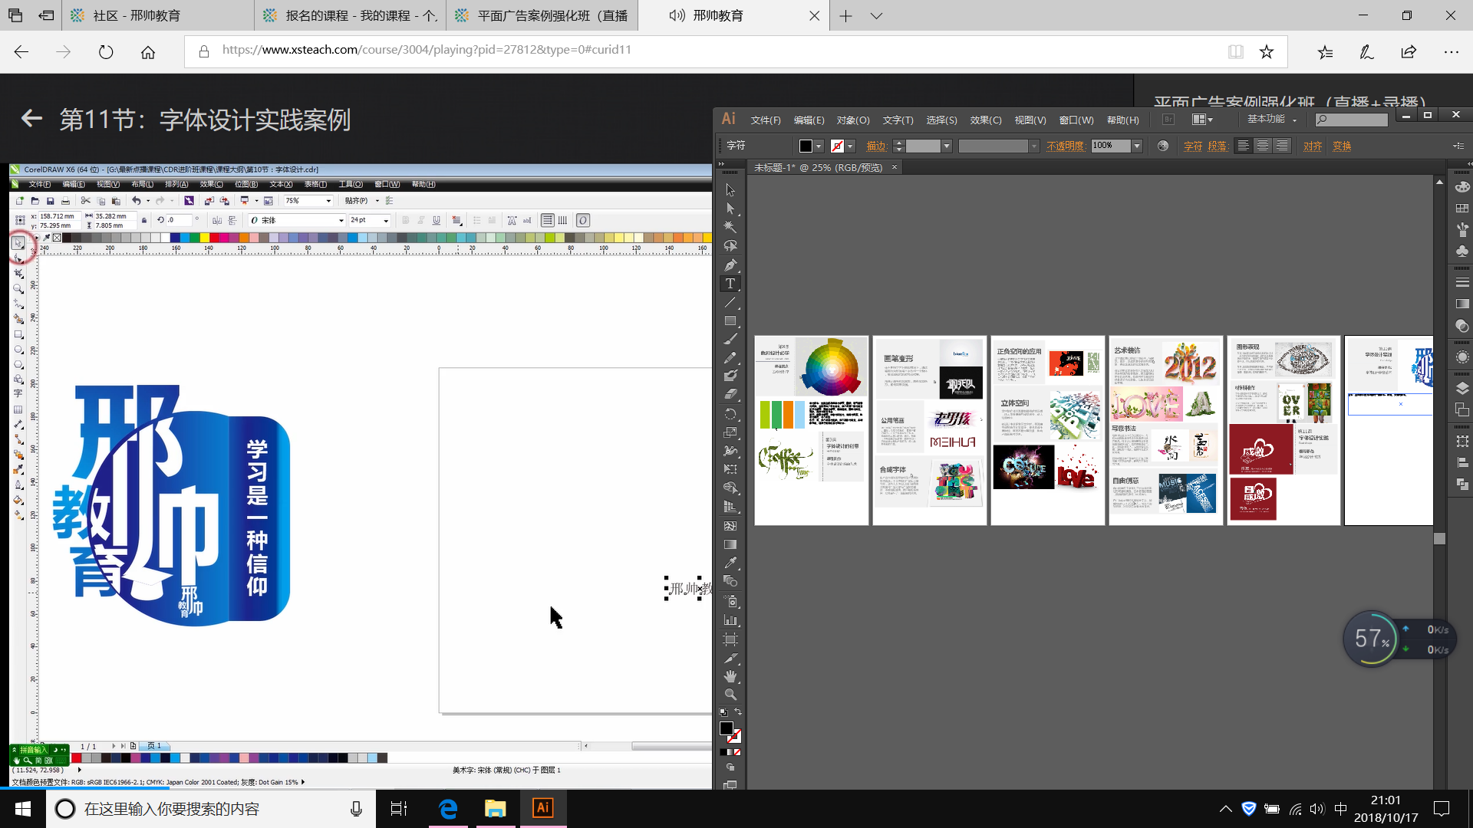The width and height of the screenshot is (1473, 828).
Task: Click Illustrator icon in Windows taskbar
Action: pos(543,808)
